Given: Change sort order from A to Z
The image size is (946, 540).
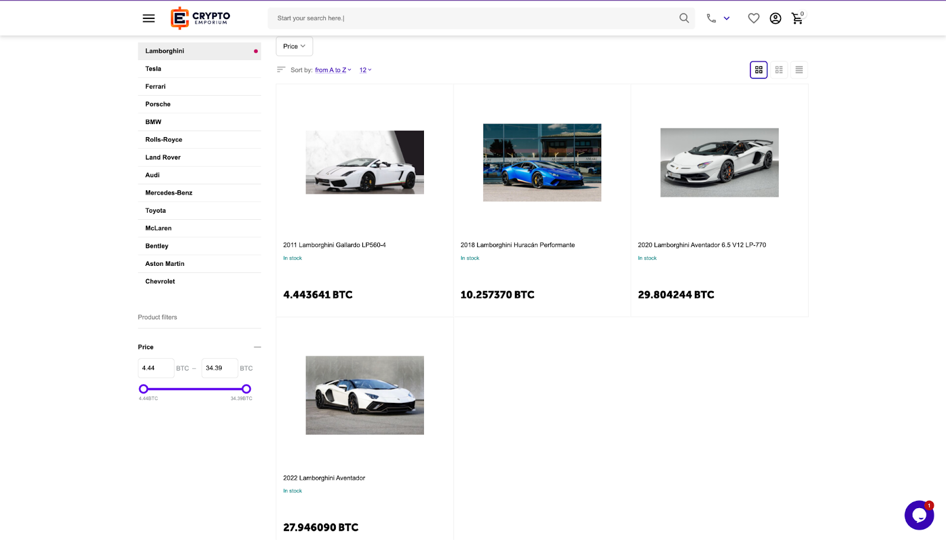Looking at the screenshot, I should click(333, 70).
